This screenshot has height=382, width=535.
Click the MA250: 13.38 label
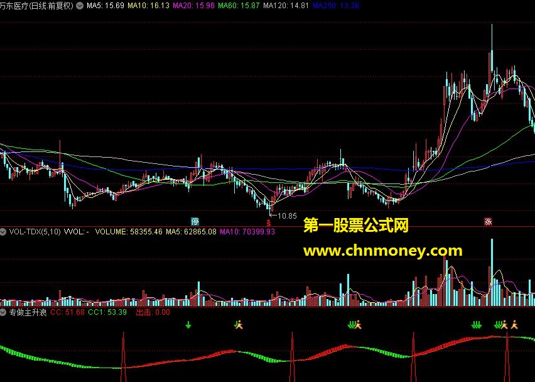pos(336,6)
